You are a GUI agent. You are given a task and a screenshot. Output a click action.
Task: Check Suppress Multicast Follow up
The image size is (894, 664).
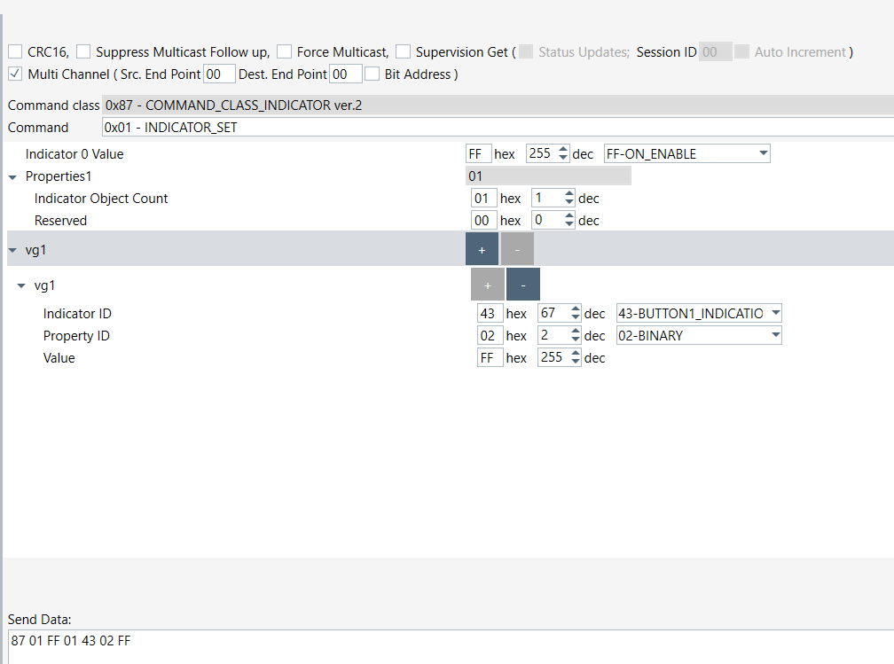coord(82,51)
